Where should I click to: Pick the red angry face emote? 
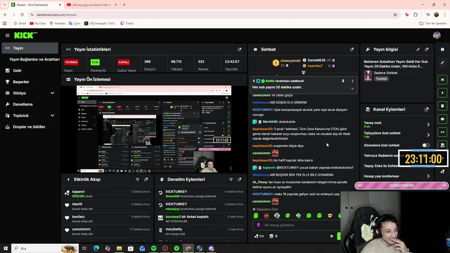pos(266,215)
